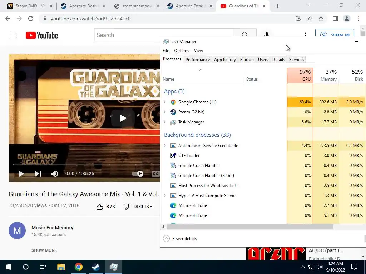Open the Task Manager Options menu
The width and height of the screenshot is (366, 274).
tap(181, 51)
